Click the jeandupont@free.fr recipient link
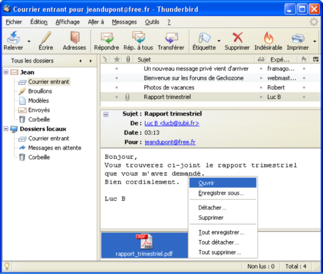323x274 pixels. 170,142
